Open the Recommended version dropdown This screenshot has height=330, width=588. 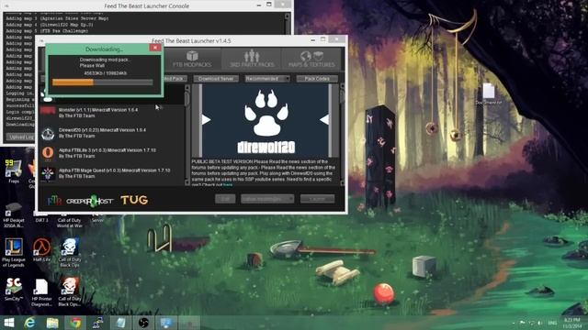(x=267, y=79)
